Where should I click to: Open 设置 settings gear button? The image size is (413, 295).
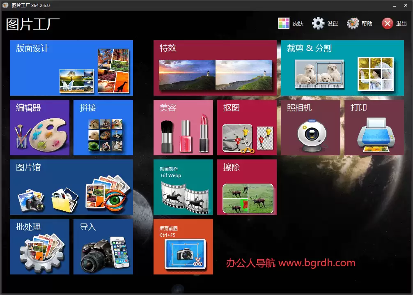click(318, 23)
